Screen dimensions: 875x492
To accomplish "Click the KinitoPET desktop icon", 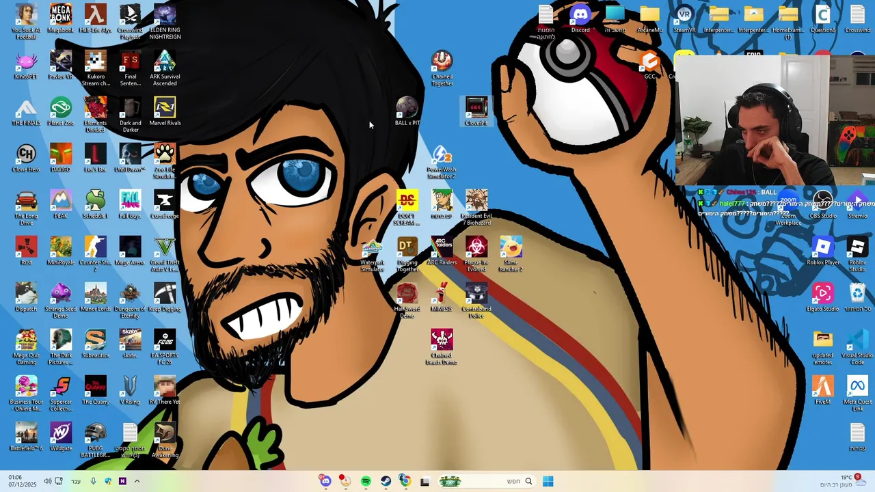I will point(26,65).
